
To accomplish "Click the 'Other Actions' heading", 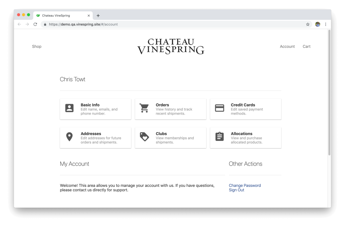I will (245, 164).
